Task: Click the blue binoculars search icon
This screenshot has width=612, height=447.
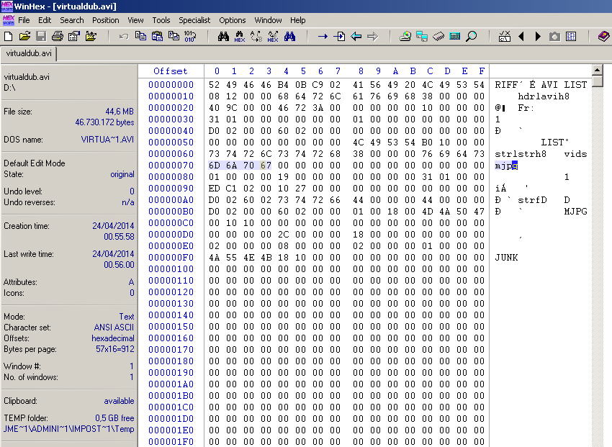Action: click(x=289, y=37)
